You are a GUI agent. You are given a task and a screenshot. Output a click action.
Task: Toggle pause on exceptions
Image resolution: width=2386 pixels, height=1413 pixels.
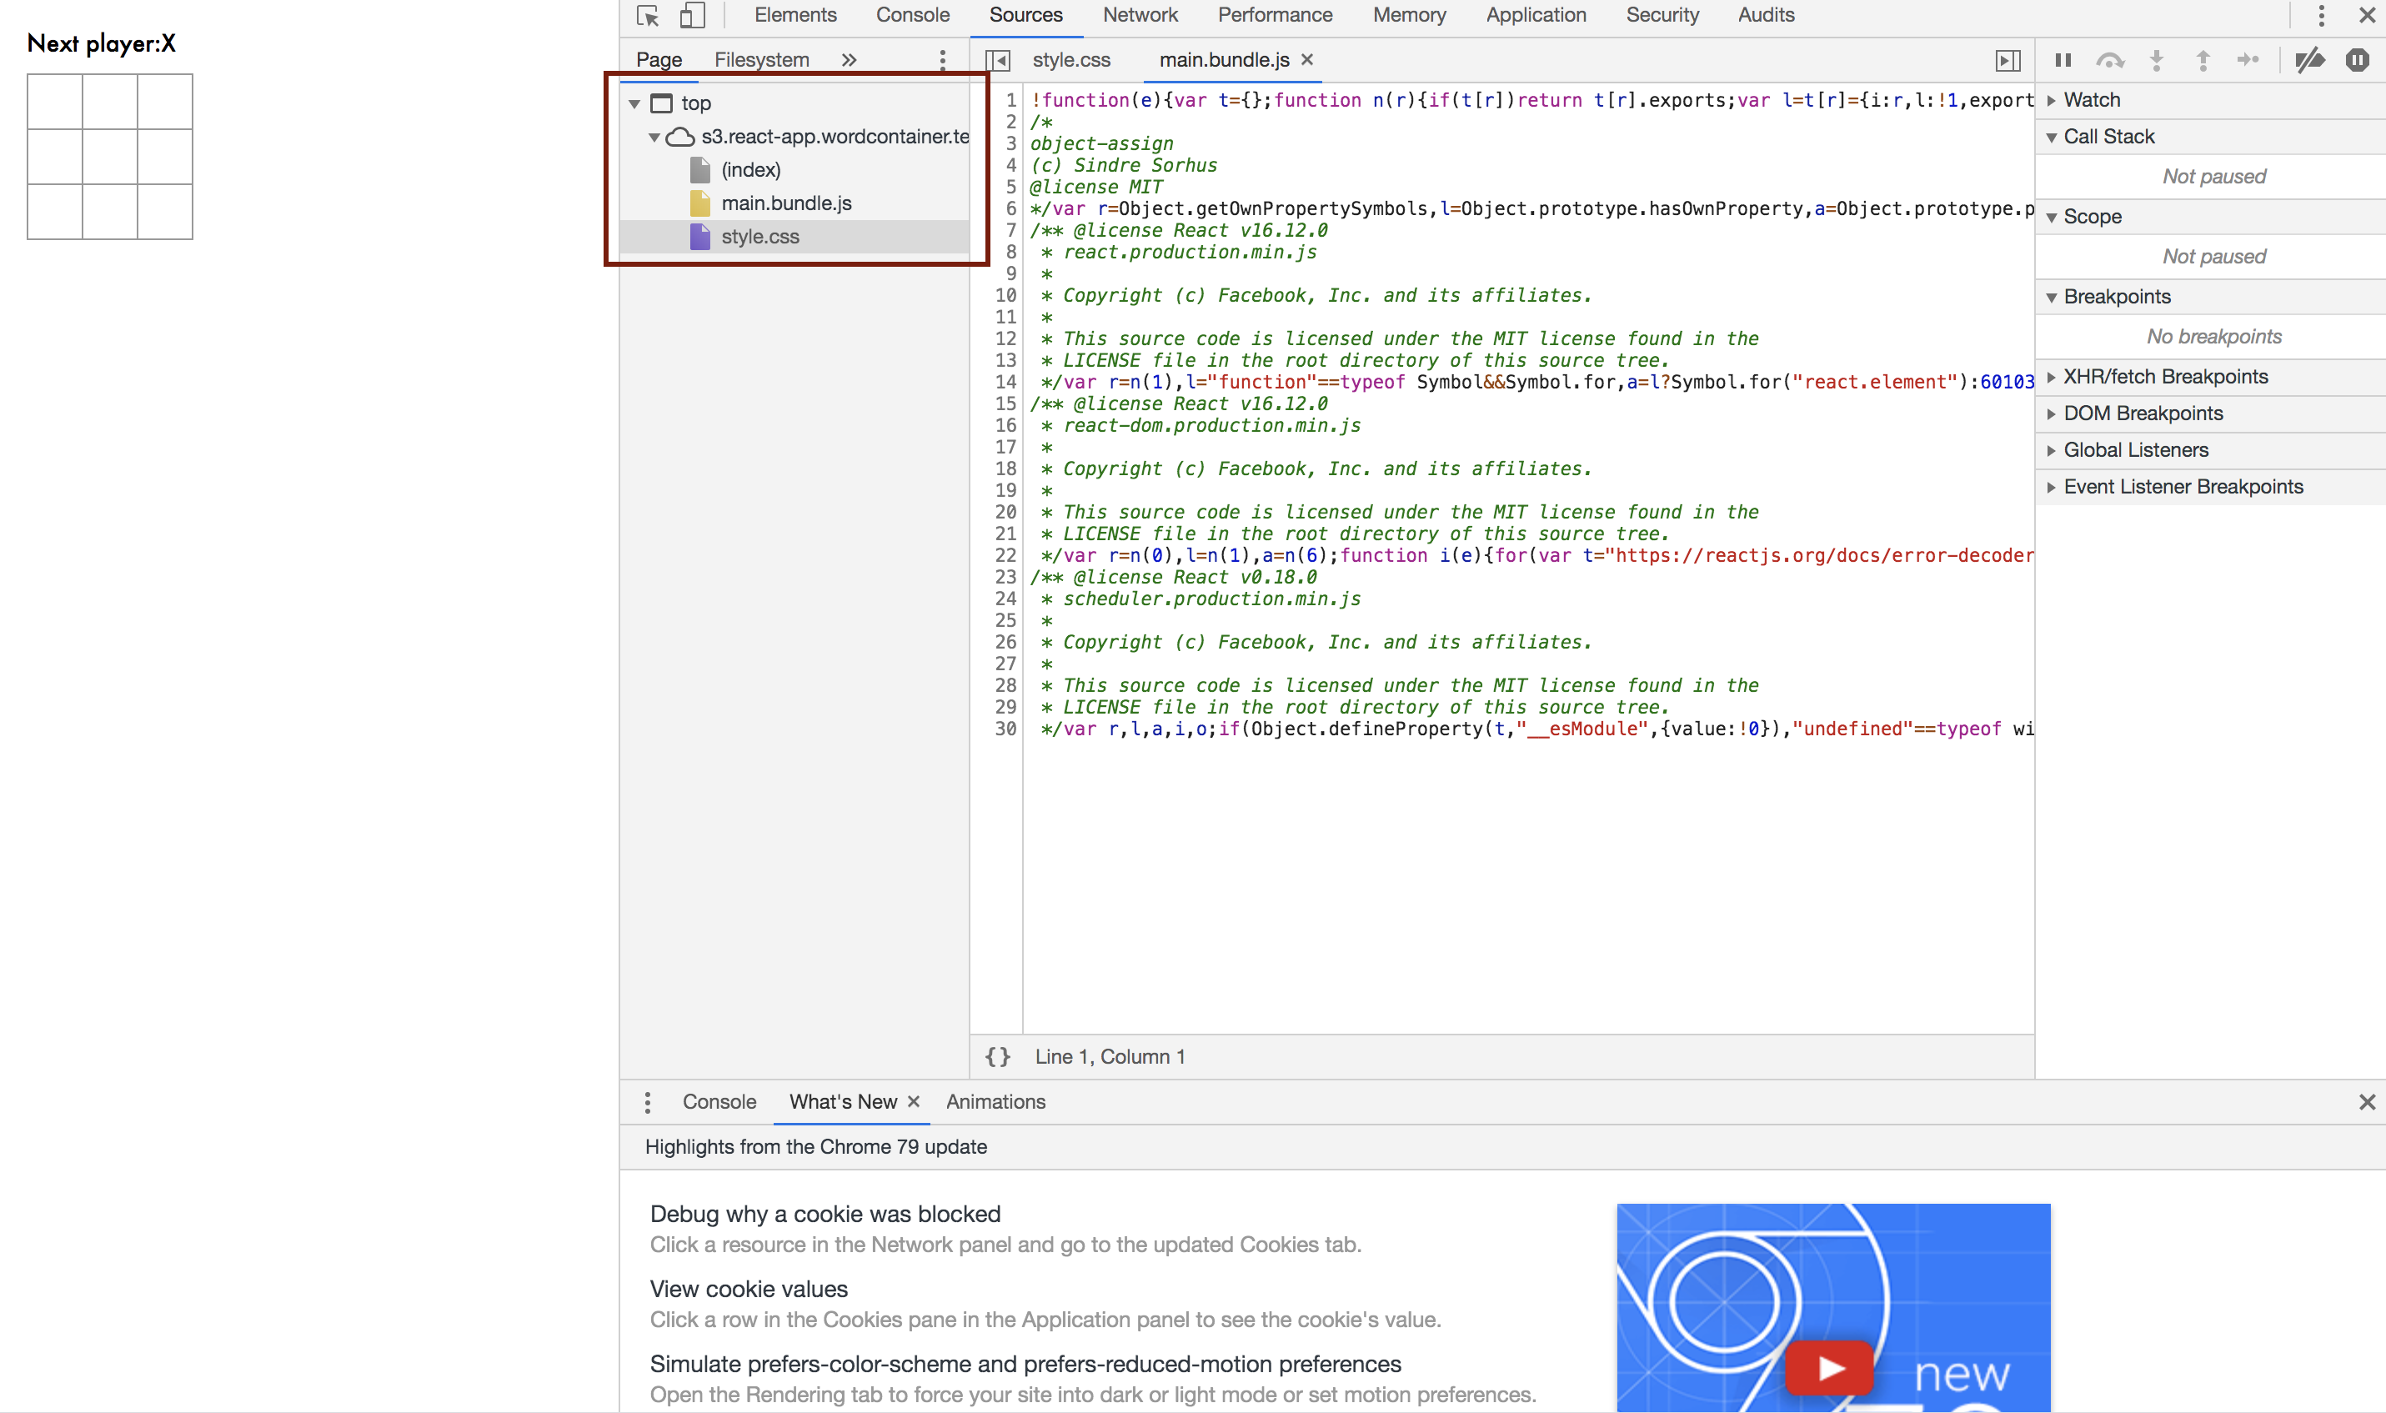click(2358, 60)
